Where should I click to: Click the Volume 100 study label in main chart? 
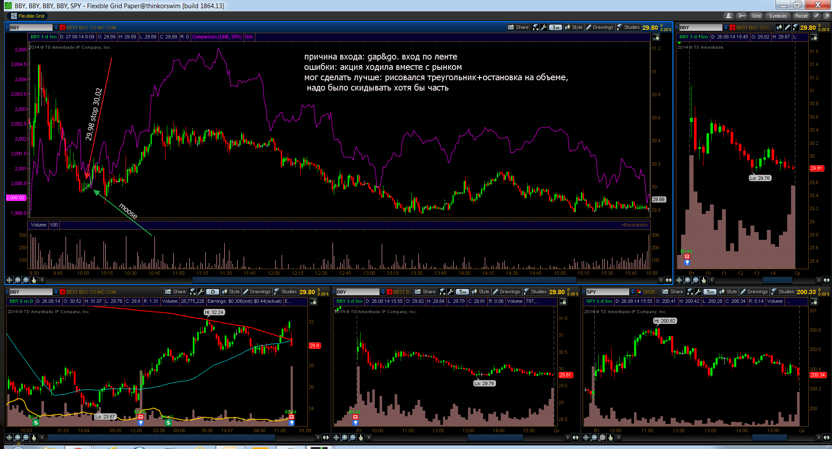click(44, 225)
